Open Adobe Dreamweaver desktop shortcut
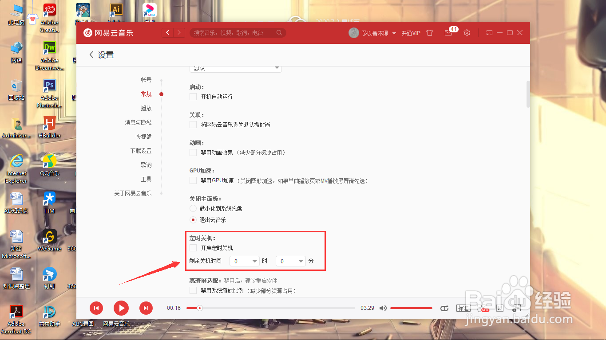This screenshot has width=606, height=340. [x=49, y=56]
